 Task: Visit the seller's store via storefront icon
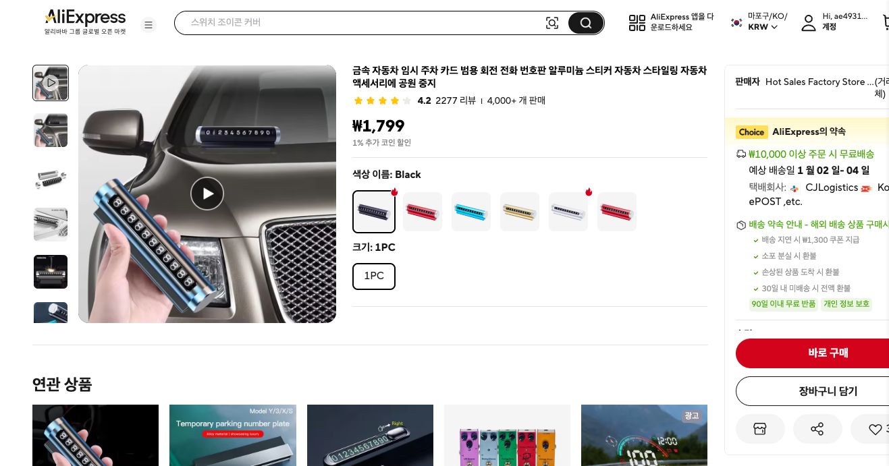pyautogui.click(x=760, y=429)
